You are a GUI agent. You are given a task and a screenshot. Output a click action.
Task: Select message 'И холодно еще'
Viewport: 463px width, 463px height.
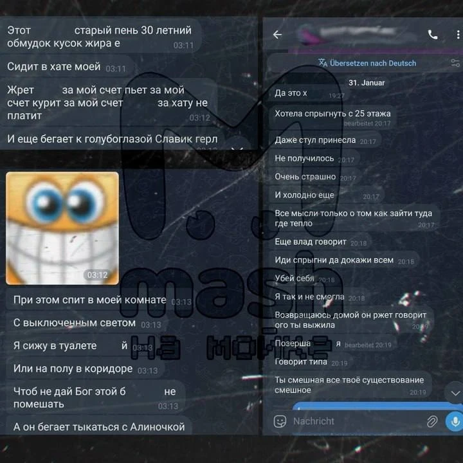coord(326,195)
